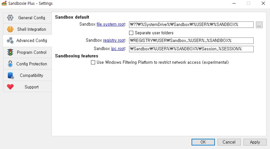Image resolution: width=270 pixels, height=149 pixels.
Task: Focus the Sandbox file system root field
Action: pos(191,25)
